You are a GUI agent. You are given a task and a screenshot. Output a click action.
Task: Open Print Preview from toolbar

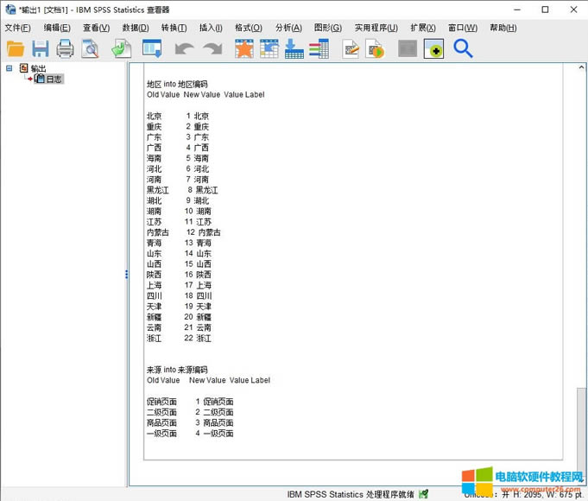click(90, 49)
